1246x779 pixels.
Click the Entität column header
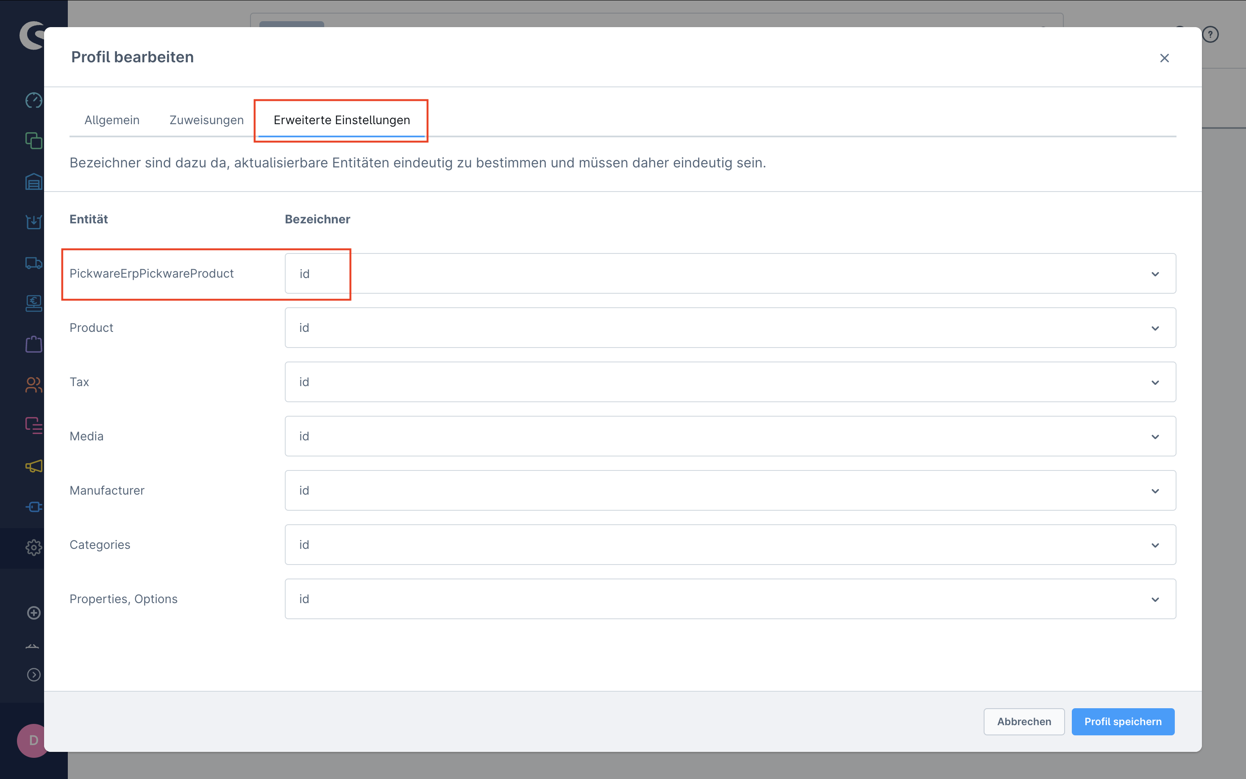tap(89, 219)
